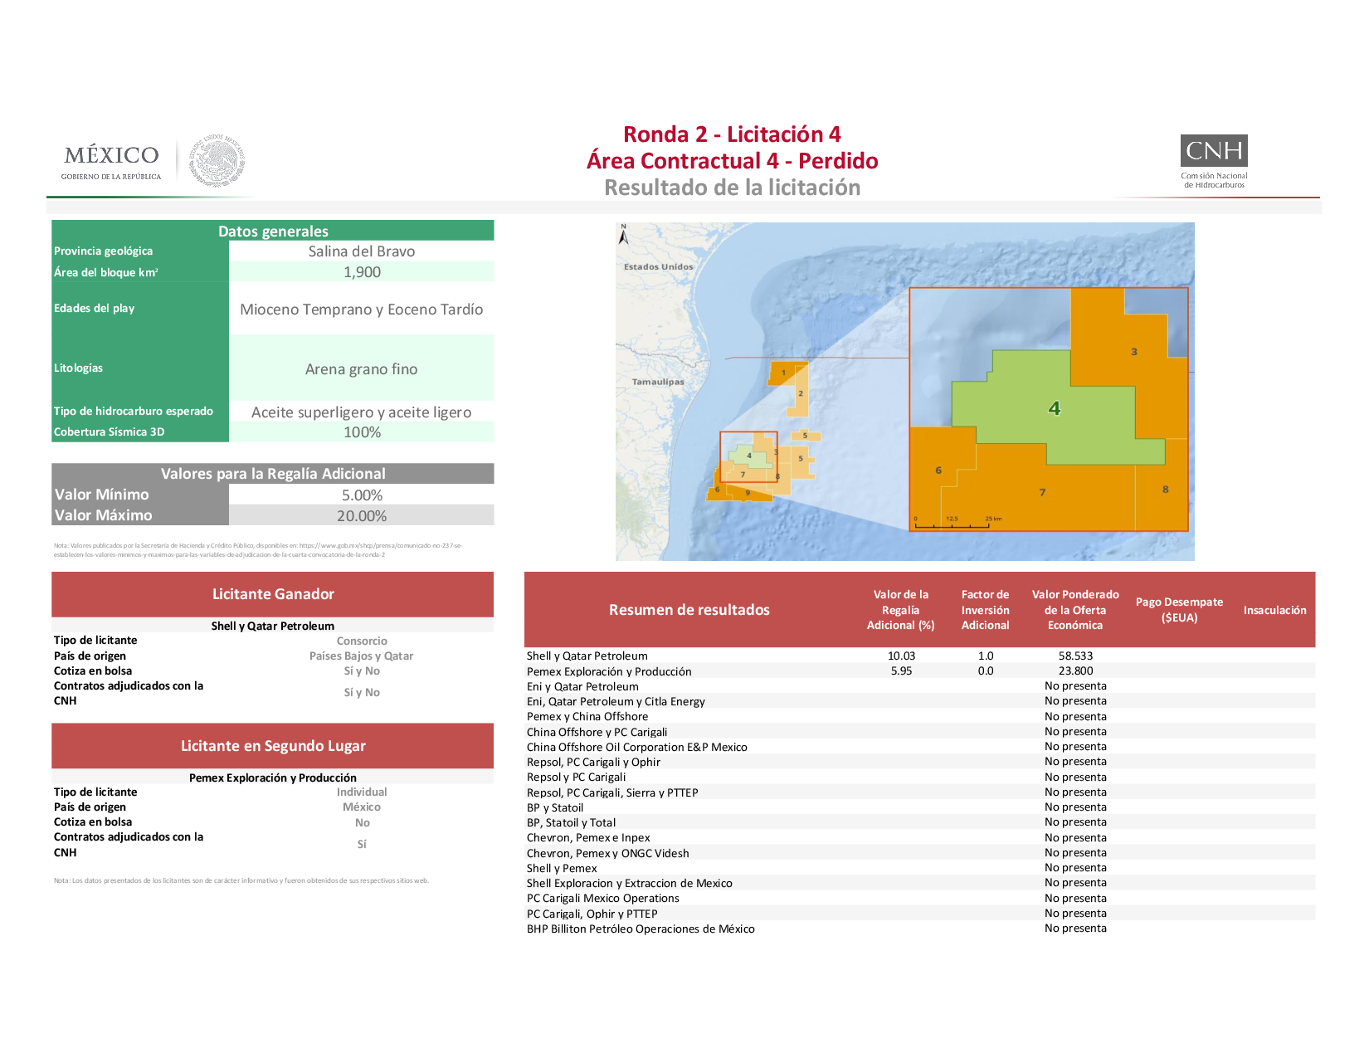Click 'Repsol, PC Carigali, Sierra y PTTEP'
Image resolution: width=1369 pixels, height=1058 pixels.
point(612,793)
